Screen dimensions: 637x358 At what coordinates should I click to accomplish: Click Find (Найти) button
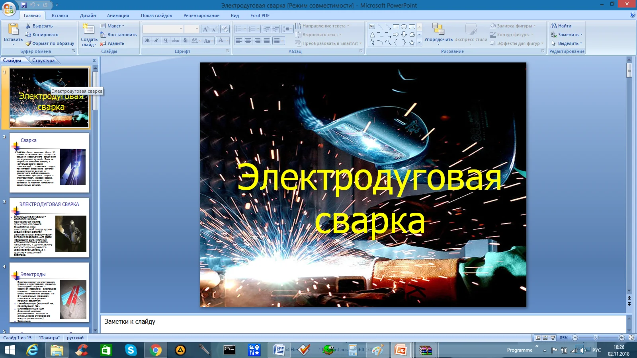(561, 26)
